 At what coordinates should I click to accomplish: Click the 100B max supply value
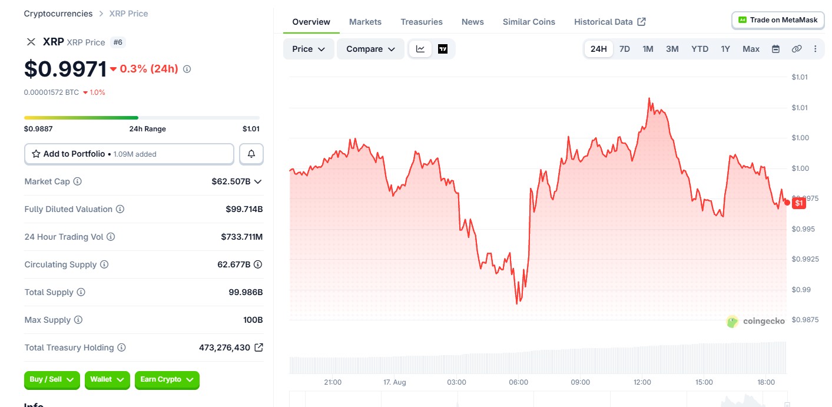[253, 320]
